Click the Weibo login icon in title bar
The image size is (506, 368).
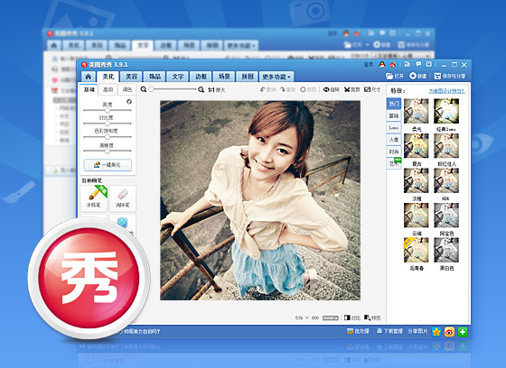click(392, 65)
